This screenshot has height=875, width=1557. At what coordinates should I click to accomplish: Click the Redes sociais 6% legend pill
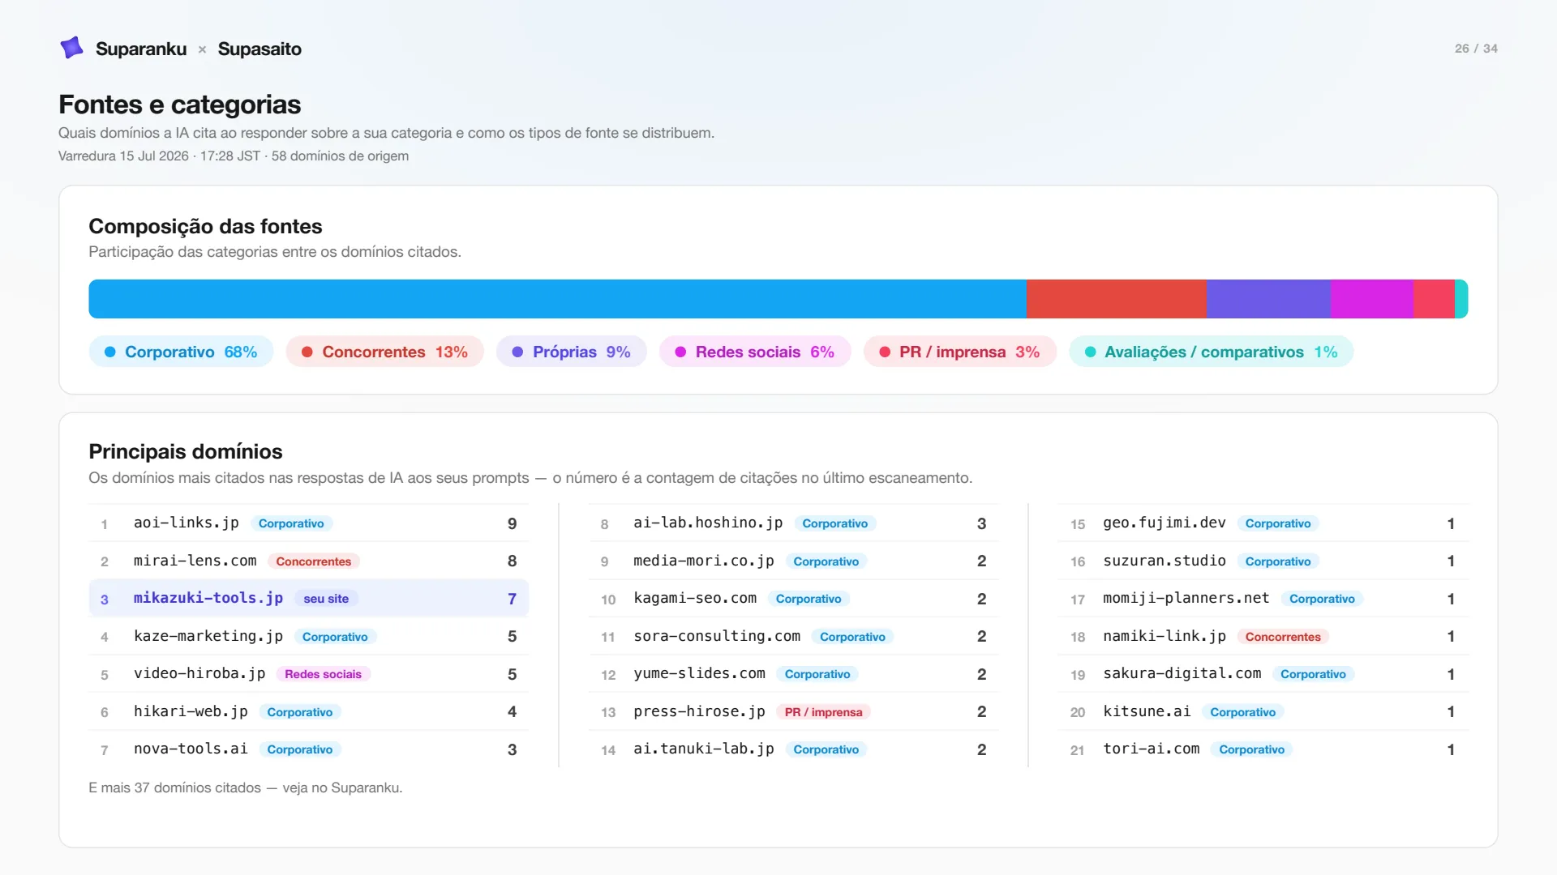755,352
